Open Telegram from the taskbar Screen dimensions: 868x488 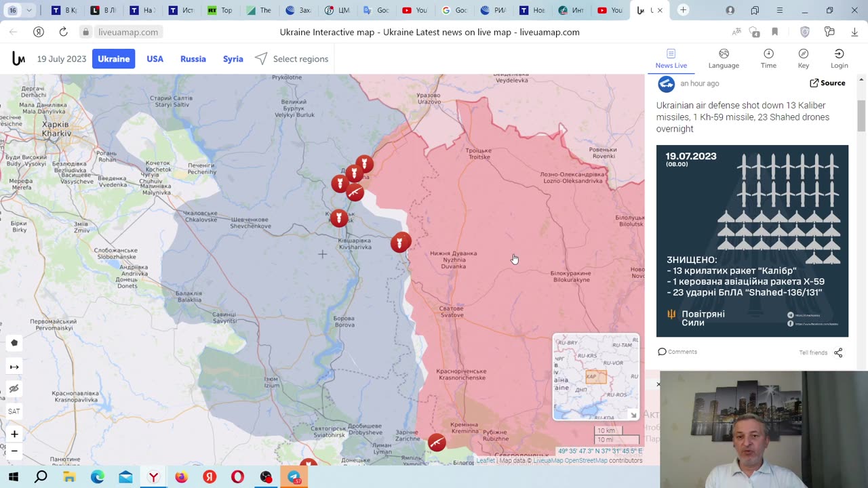[294, 477]
